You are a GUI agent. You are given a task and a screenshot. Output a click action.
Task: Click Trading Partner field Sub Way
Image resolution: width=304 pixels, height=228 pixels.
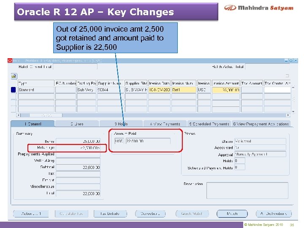coord(87,90)
